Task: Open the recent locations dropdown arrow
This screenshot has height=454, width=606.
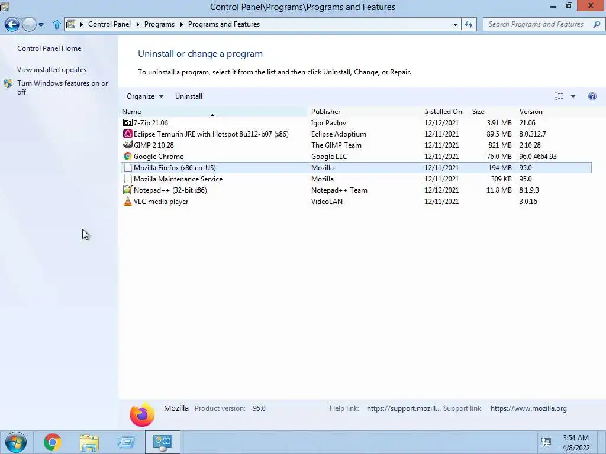Action: pos(41,25)
